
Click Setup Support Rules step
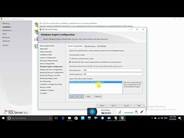click(x=47, y=46)
